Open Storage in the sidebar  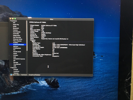coord(16,62)
